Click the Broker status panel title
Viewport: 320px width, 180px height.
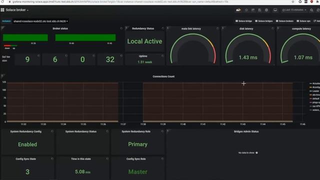(x=60, y=28)
